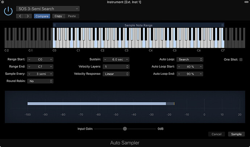Screen dimensions: 250x147
Task: Click the C0 key on the keyboard
Action: [x=54, y=44]
